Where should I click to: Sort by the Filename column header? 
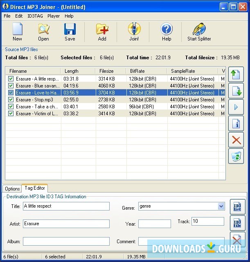[x=33, y=71]
